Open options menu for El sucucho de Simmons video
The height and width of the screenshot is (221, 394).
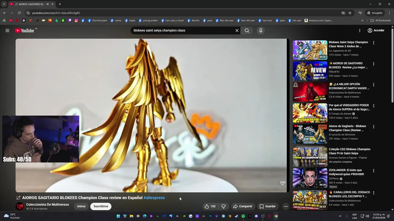click(x=374, y=126)
